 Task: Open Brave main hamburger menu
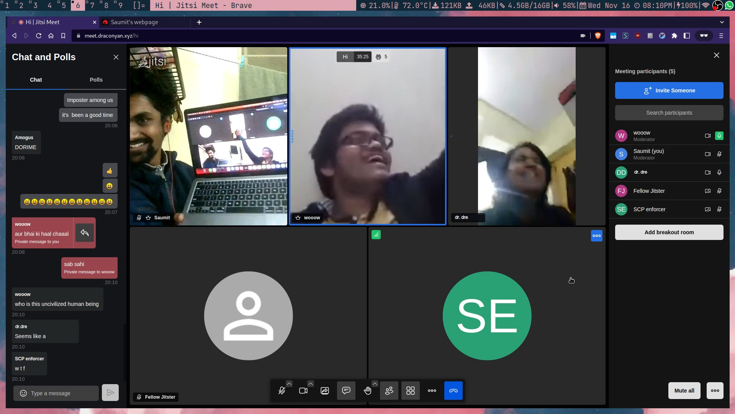point(721,36)
